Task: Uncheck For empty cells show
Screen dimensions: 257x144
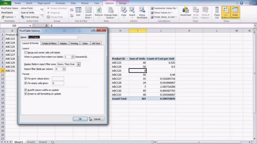Action: pyautogui.click(x=25, y=83)
